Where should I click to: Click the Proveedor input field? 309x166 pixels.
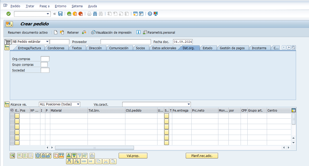click(x=125, y=42)
